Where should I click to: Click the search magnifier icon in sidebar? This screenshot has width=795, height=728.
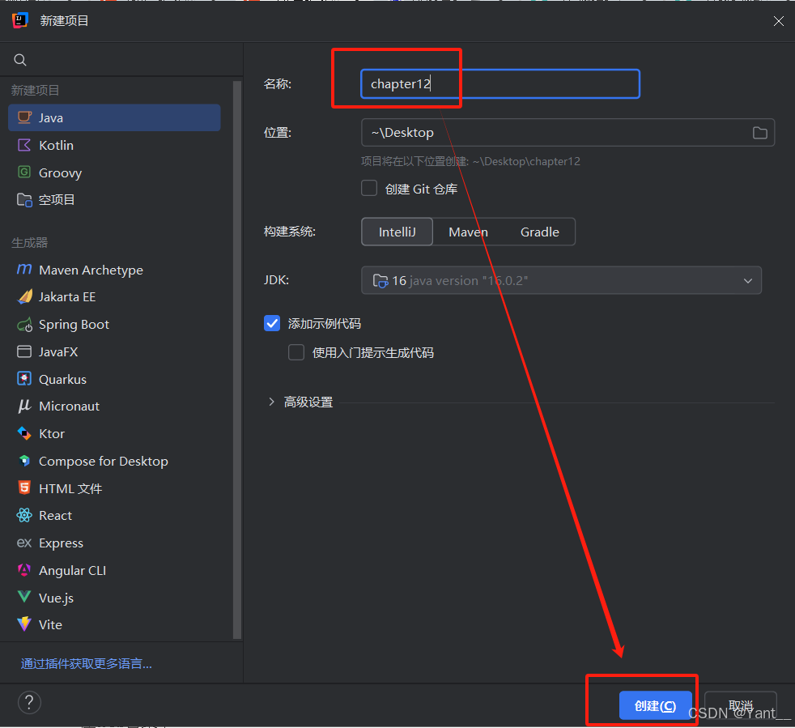click(x=20, y=60)
